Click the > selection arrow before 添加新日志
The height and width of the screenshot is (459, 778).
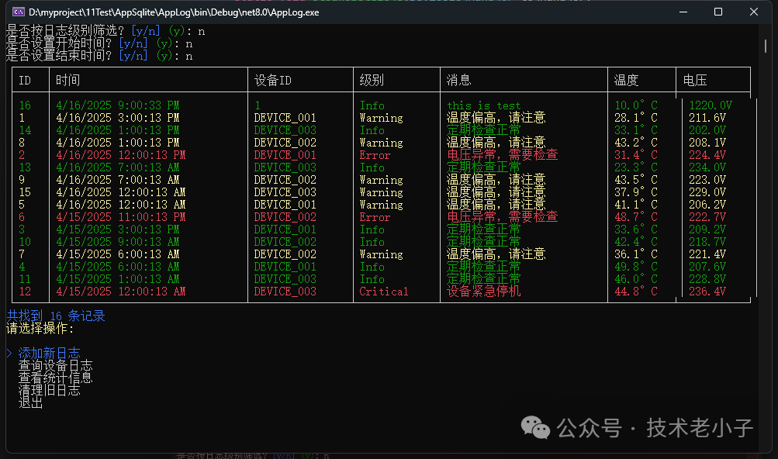tap(9, 354)
